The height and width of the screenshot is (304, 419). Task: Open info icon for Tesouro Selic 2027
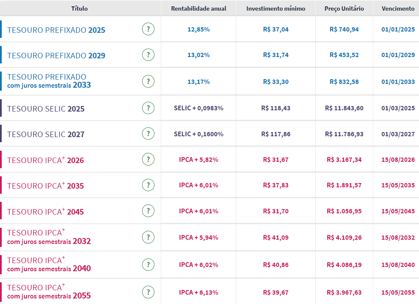148,134
